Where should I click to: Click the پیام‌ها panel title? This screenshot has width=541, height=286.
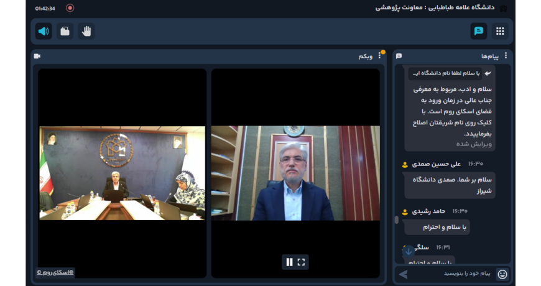[x=490, y=56]
